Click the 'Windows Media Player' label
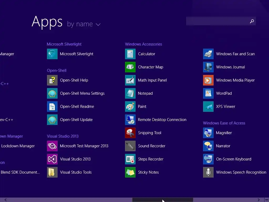 pos(235,80)
